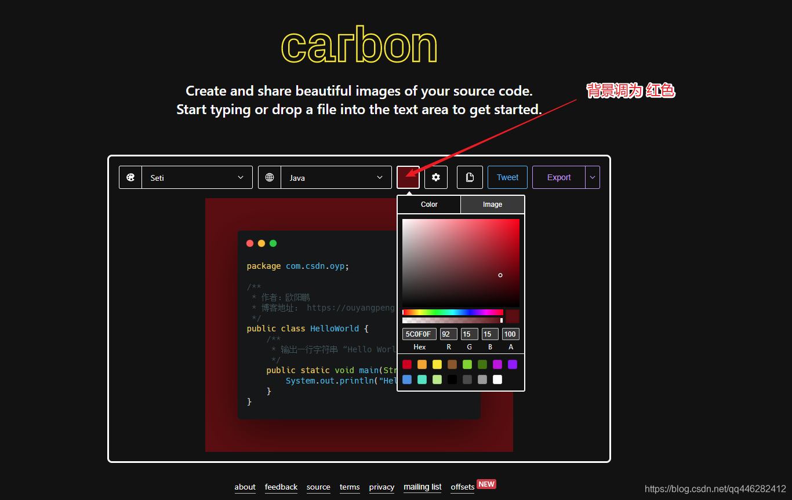Click the 'System.out.println' code line
Screen dimensions: 792x500
(x=341, y=381)
